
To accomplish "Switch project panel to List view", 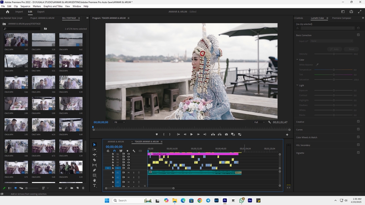I will tap(10, 188).
